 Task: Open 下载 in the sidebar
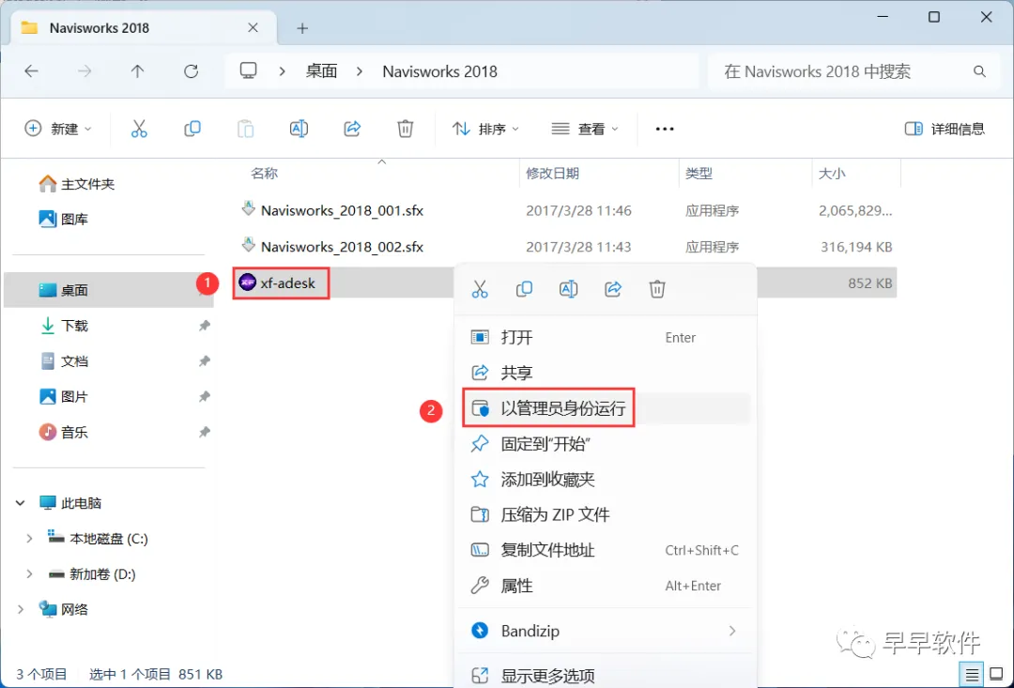[109, 326]
